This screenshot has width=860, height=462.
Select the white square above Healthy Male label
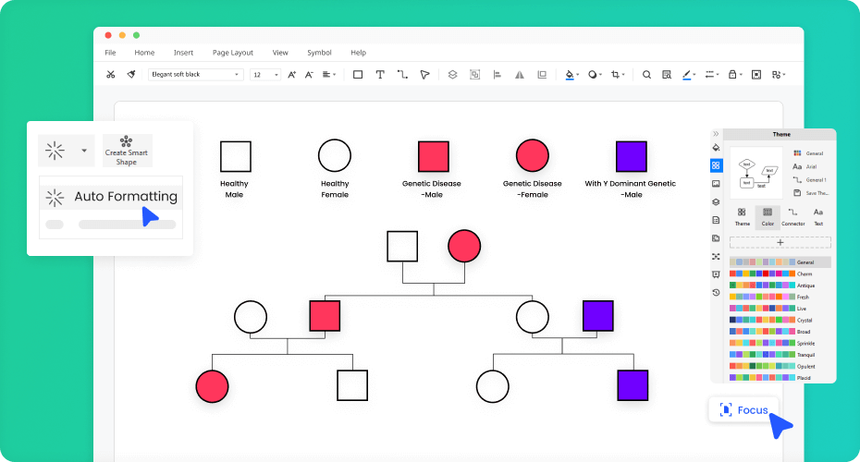236,156
